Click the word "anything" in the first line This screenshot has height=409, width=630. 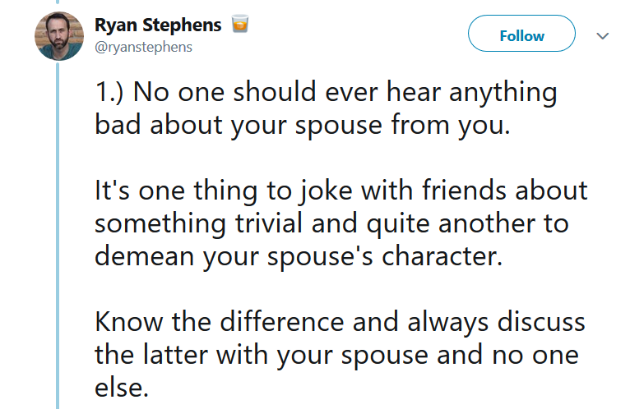(503, 94)
